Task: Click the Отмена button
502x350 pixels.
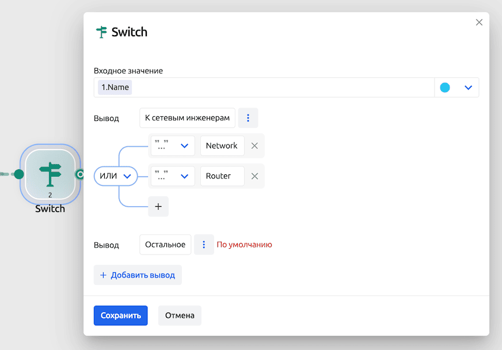Action: click(180, 315)
